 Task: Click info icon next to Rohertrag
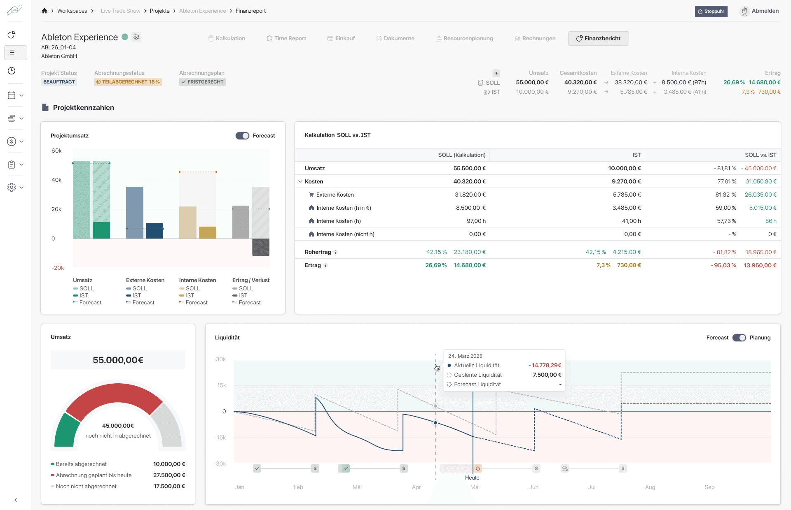335,252
